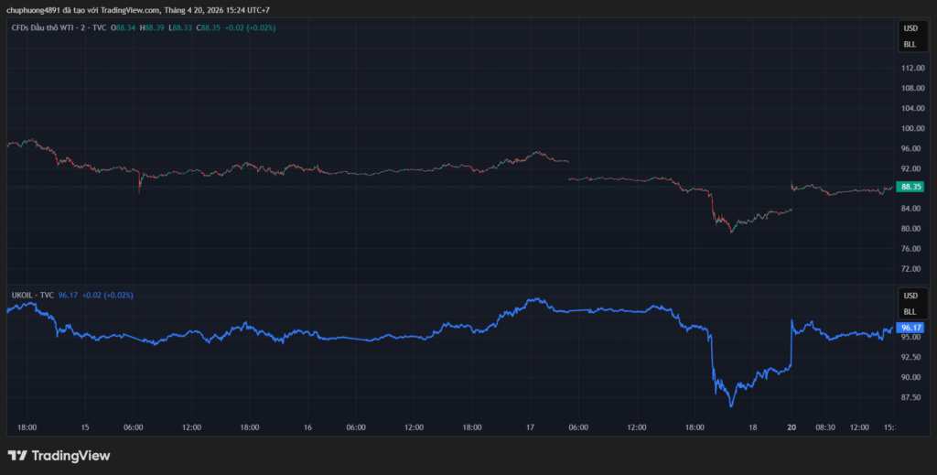Viewport: 937px width, 475px height.
Task: Open the BLL unit selector on the WTI pane
Action: (910, 44)
